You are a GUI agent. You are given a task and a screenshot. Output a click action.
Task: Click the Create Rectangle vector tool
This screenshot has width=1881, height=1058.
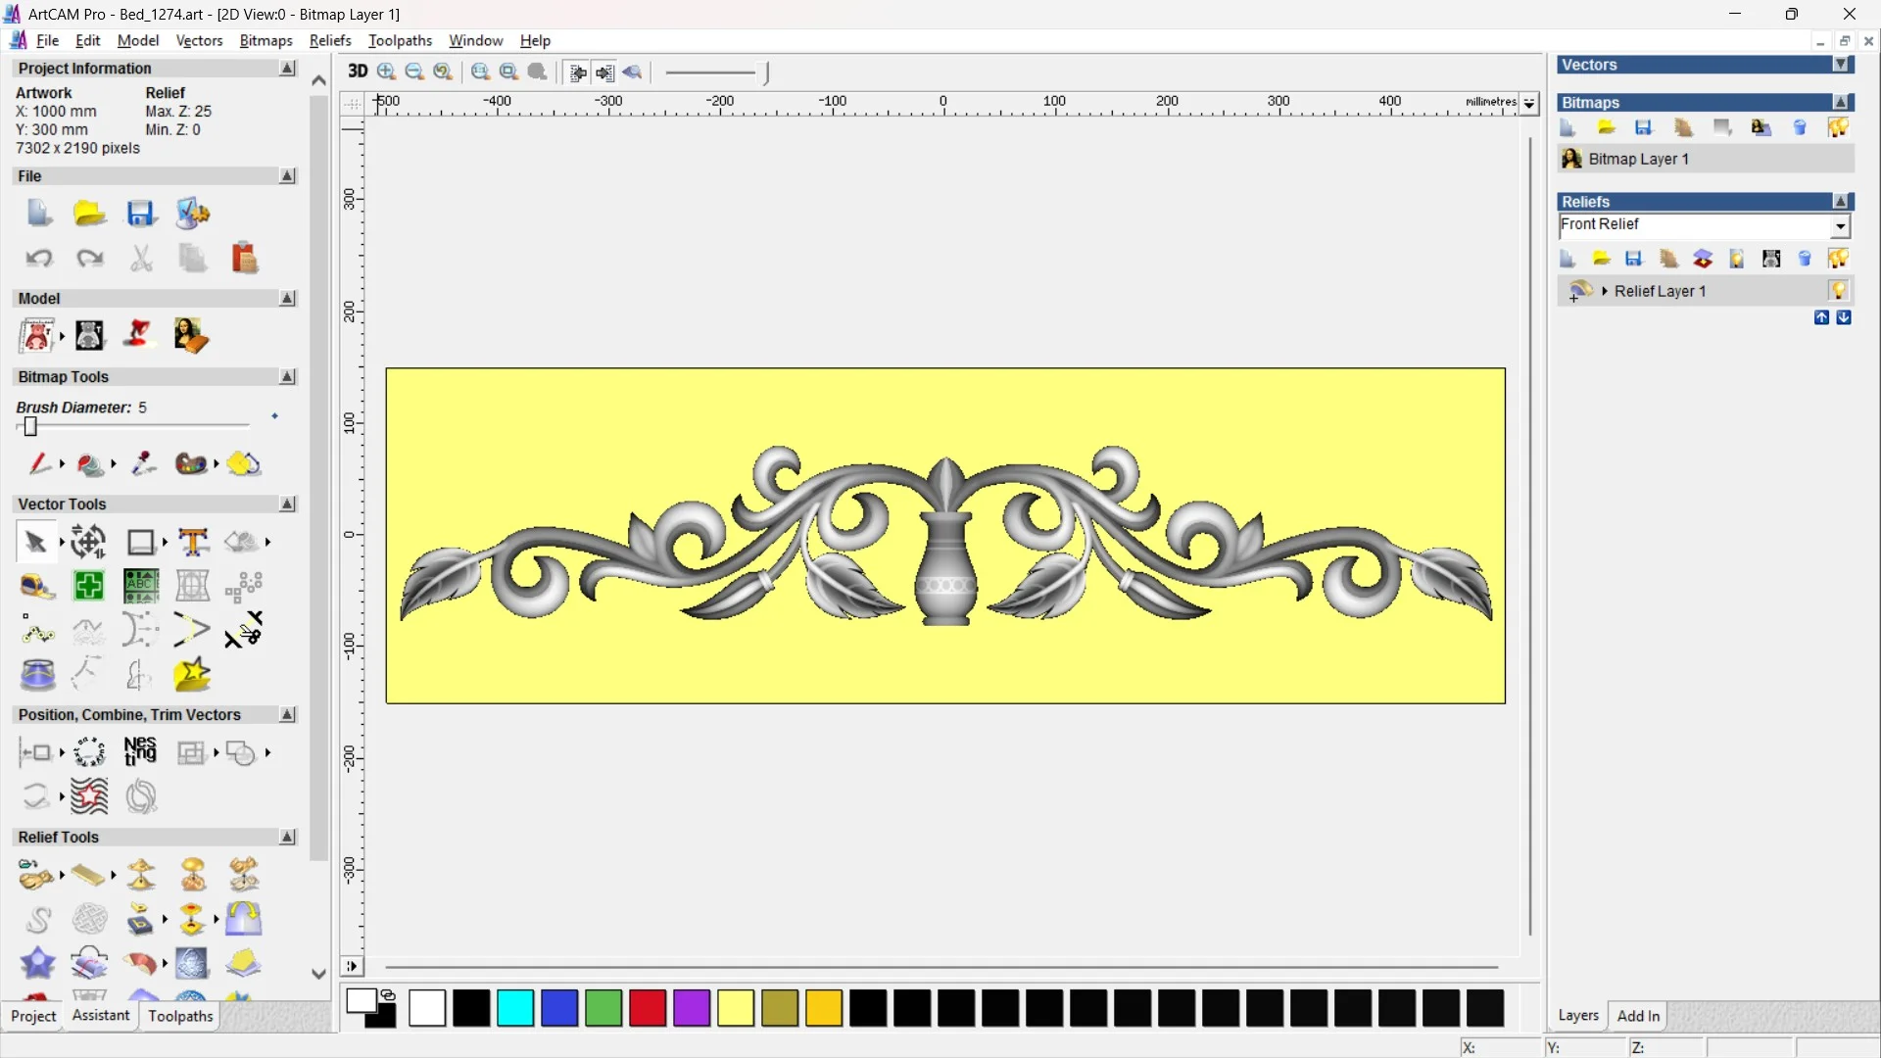coord(141,542)
